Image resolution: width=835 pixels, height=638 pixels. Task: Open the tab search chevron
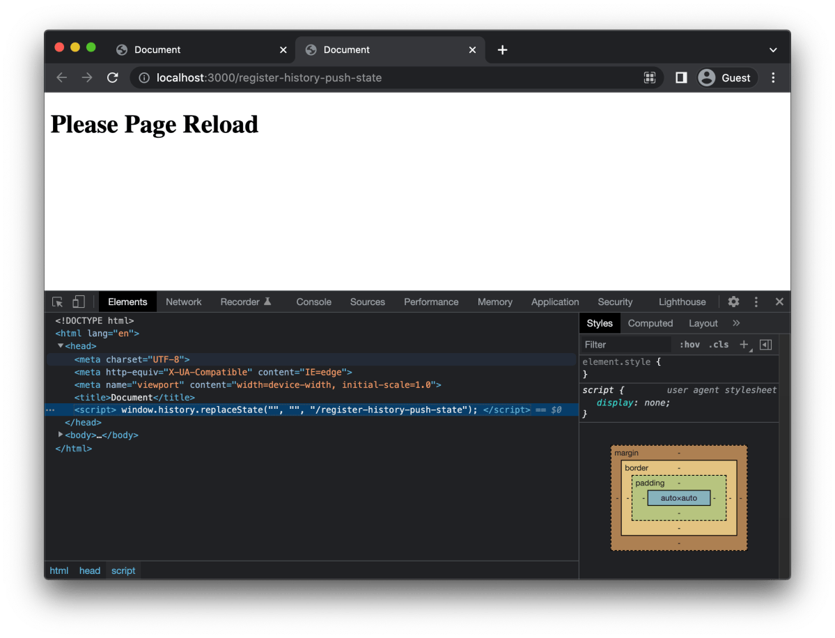pos(773,50)
